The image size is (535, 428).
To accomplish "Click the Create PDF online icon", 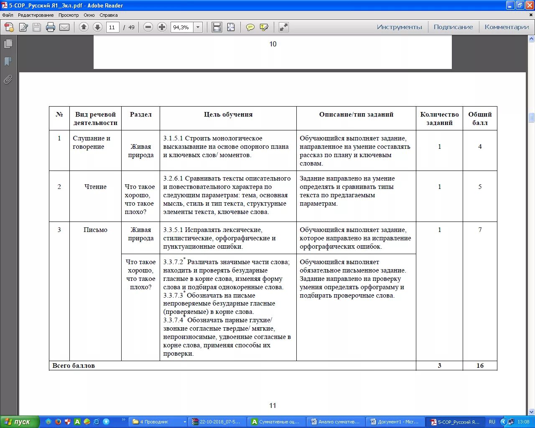I will [x=9, y=28].
